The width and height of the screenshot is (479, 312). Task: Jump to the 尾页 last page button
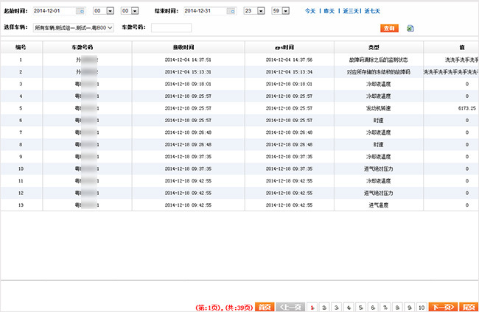(x=469, y=307)
